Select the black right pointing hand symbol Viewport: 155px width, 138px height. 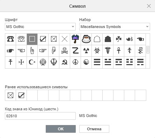(x=10, y=51)
